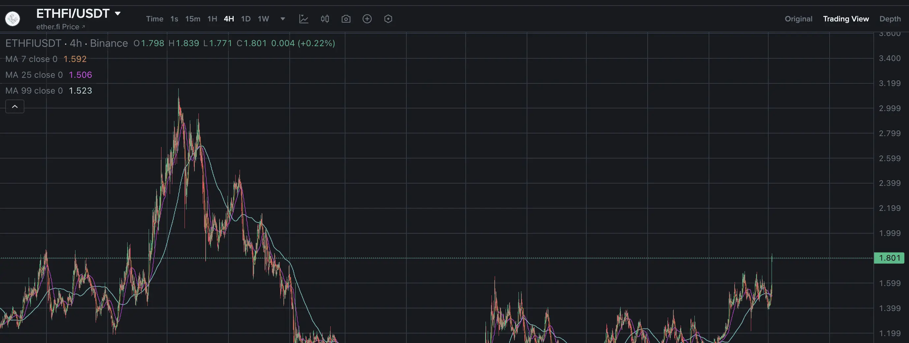Screen dimensions: 909x343
Task: Open chart settings hexagon icon
Action: tap(388, 19)
